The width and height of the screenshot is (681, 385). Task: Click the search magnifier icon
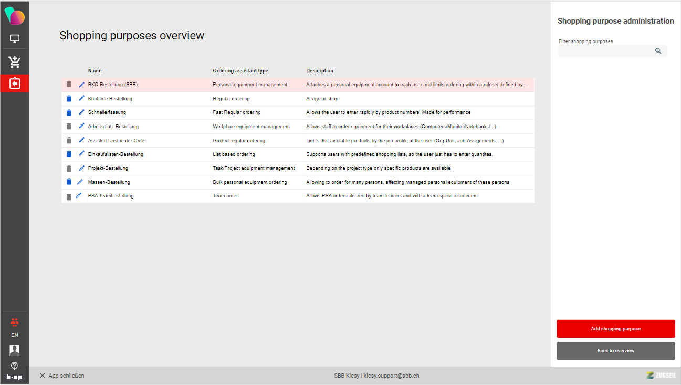pyautogui.click(x=658, y=51)
